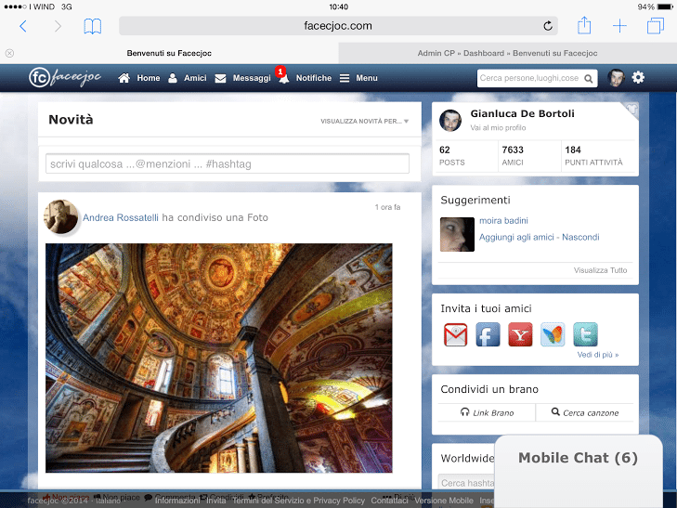Reload page with the refresh icon
This screenshot has height=508, width=677.
click(548, 26)
